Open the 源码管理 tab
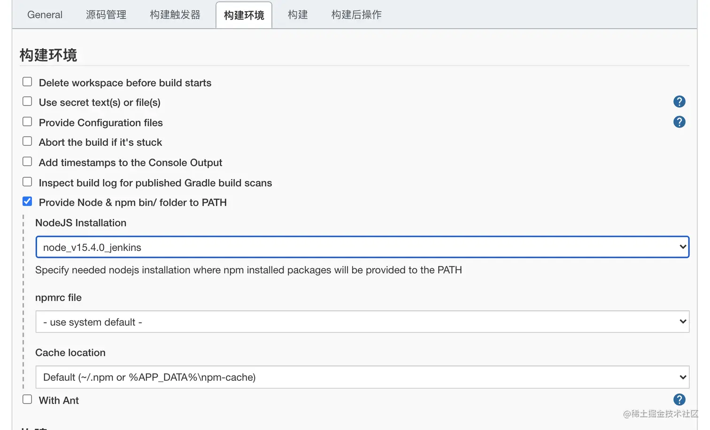This screenshot has height=430, width=710. pyautogui.click(x=106, y=15)
